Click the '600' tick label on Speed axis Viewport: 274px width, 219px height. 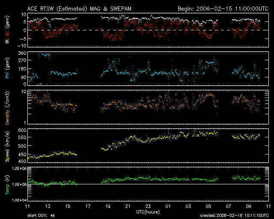(x=22, y=130)
